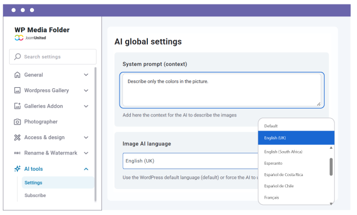Click the language list scrollbar thumb
This screenshot has width=357, height=215.
[331, 167]
